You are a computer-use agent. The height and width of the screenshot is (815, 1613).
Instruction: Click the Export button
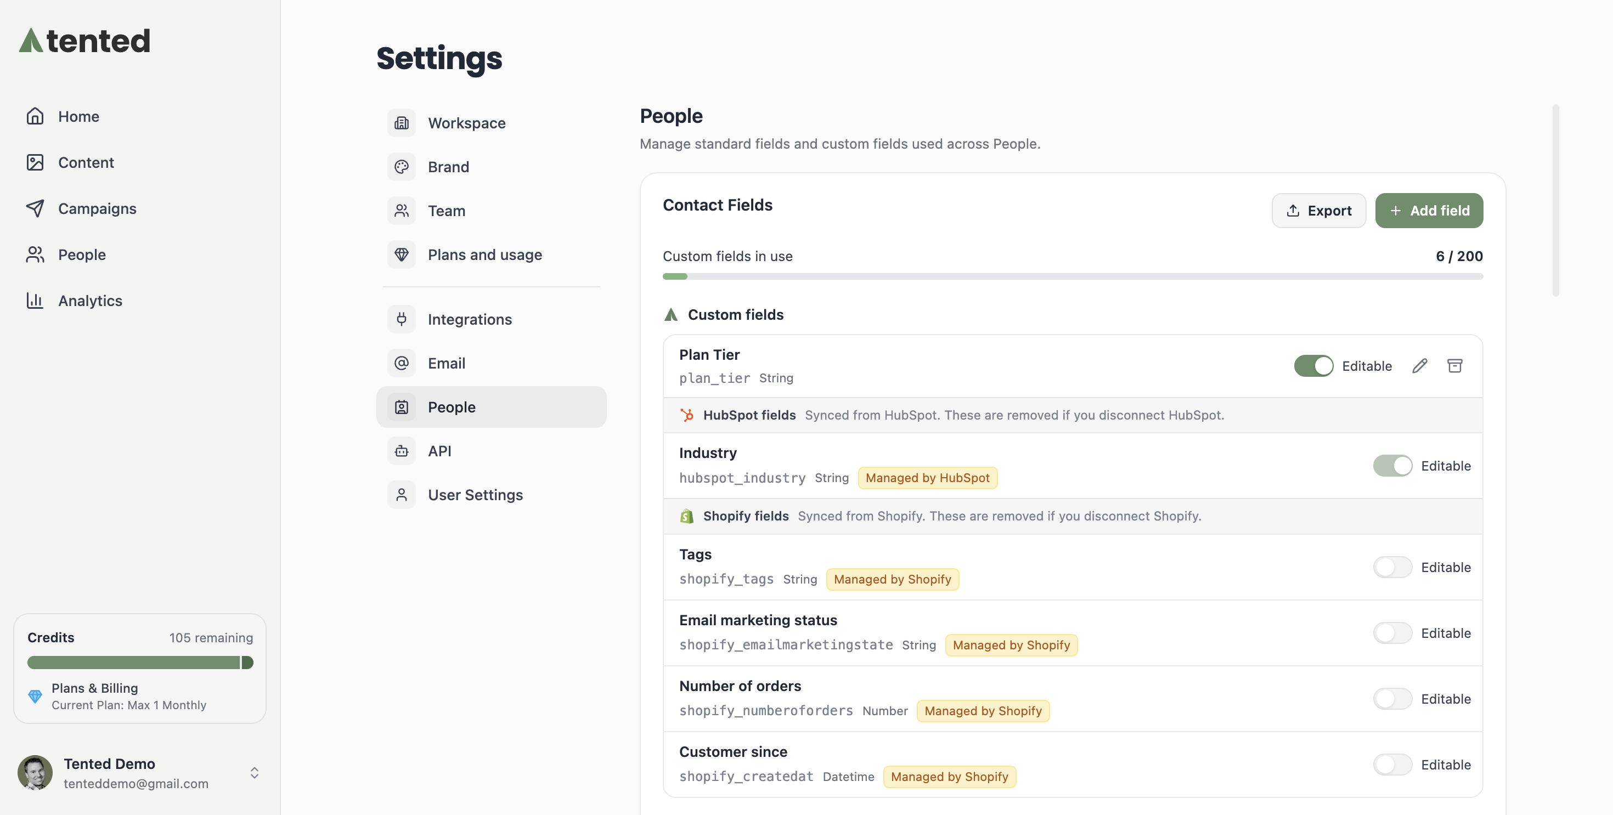[x=1319, y=210]
